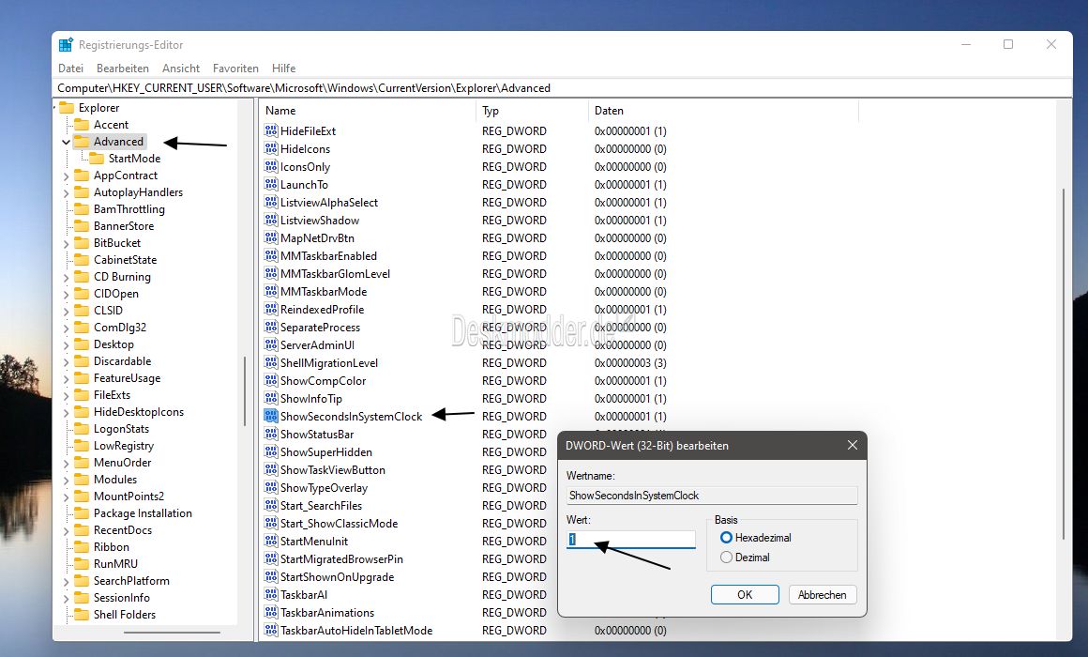Click the SeparateProcess value icon

coord(271,328)
